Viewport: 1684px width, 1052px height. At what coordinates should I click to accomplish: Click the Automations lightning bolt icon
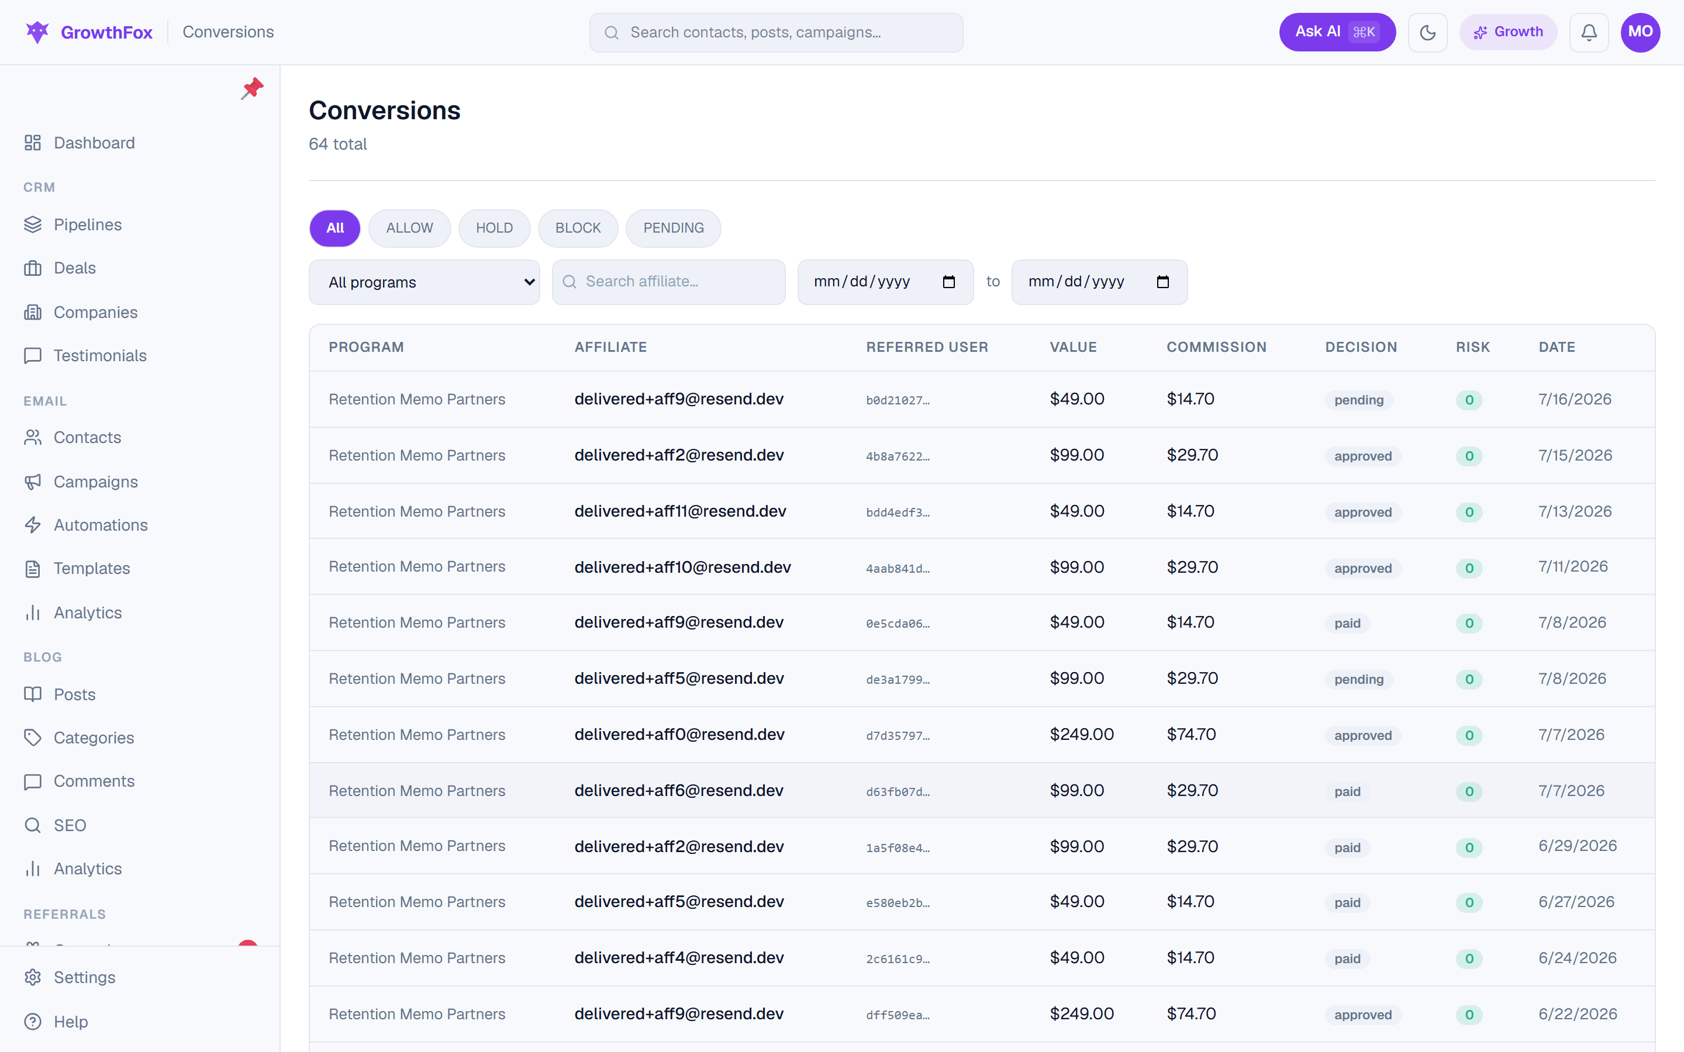pyautogui.click(x=33, y=525)
